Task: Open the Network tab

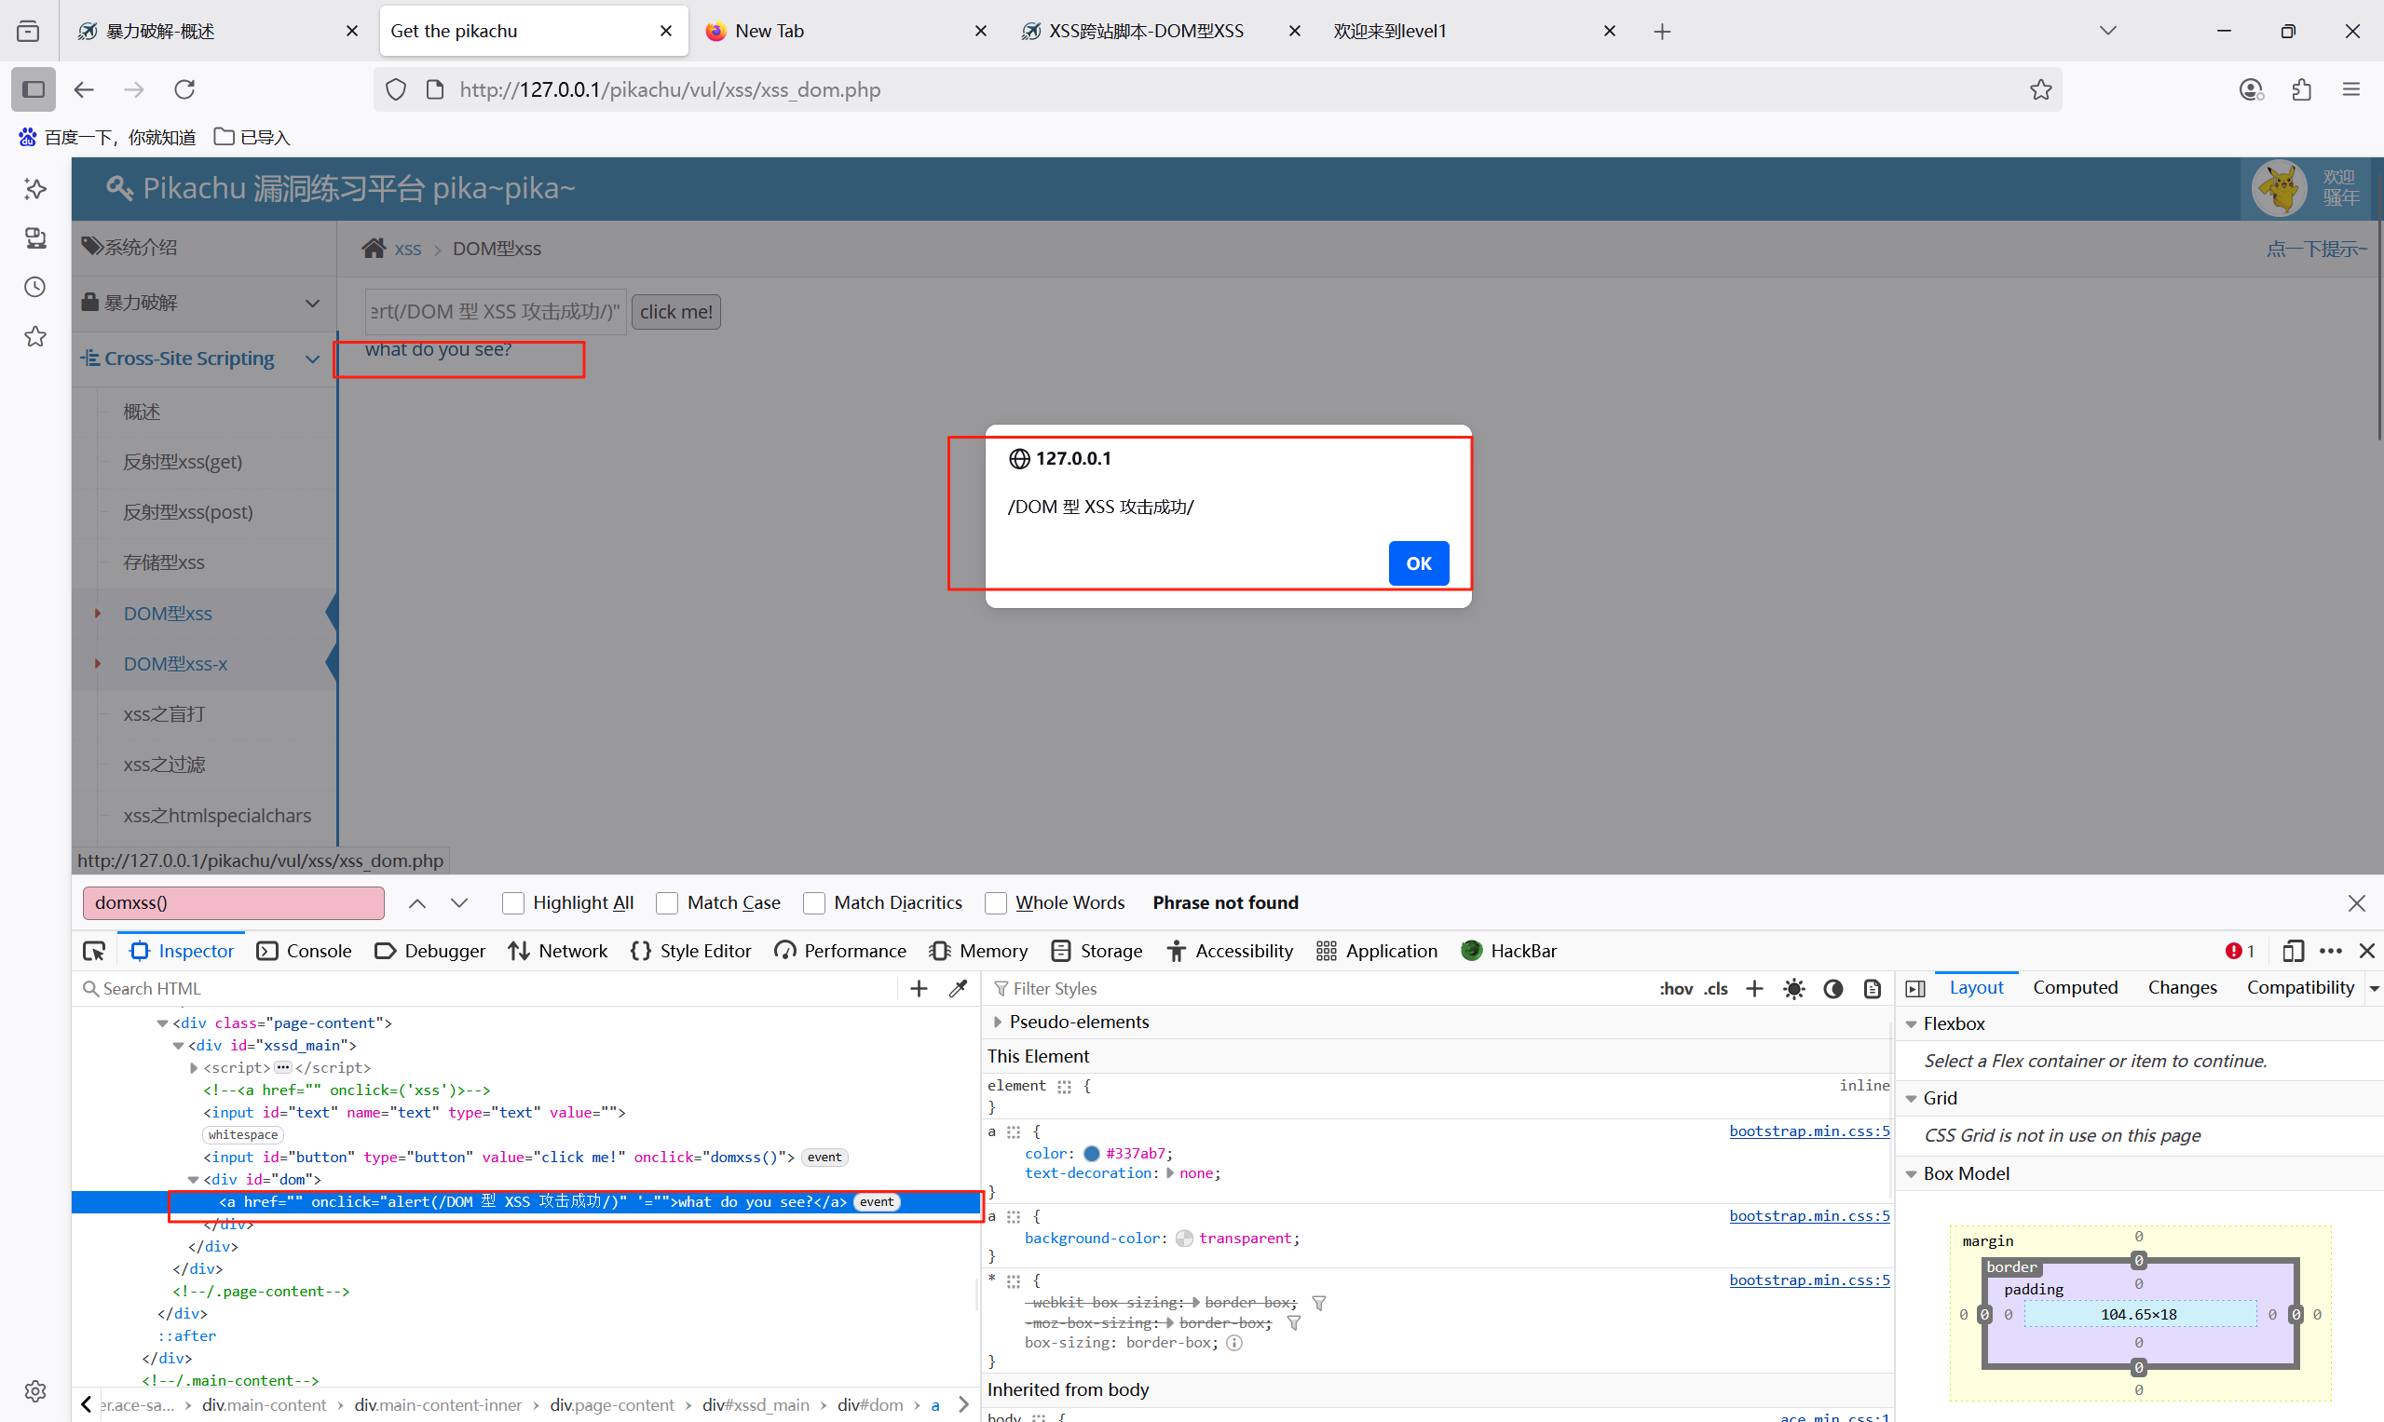Action: 558,951
